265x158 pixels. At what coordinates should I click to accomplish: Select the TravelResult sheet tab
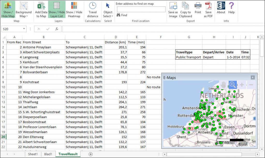point(68,154)
